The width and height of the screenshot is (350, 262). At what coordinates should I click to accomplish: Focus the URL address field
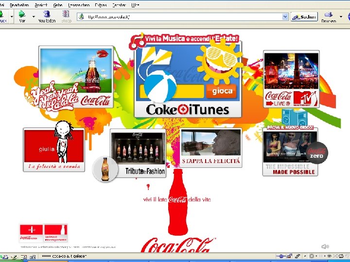click(183, 16)
